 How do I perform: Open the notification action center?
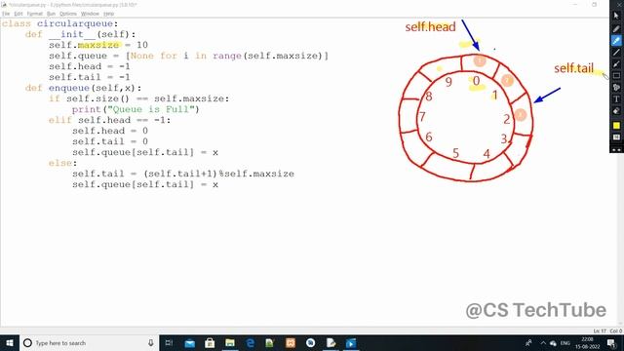click(x=612, y=343)
